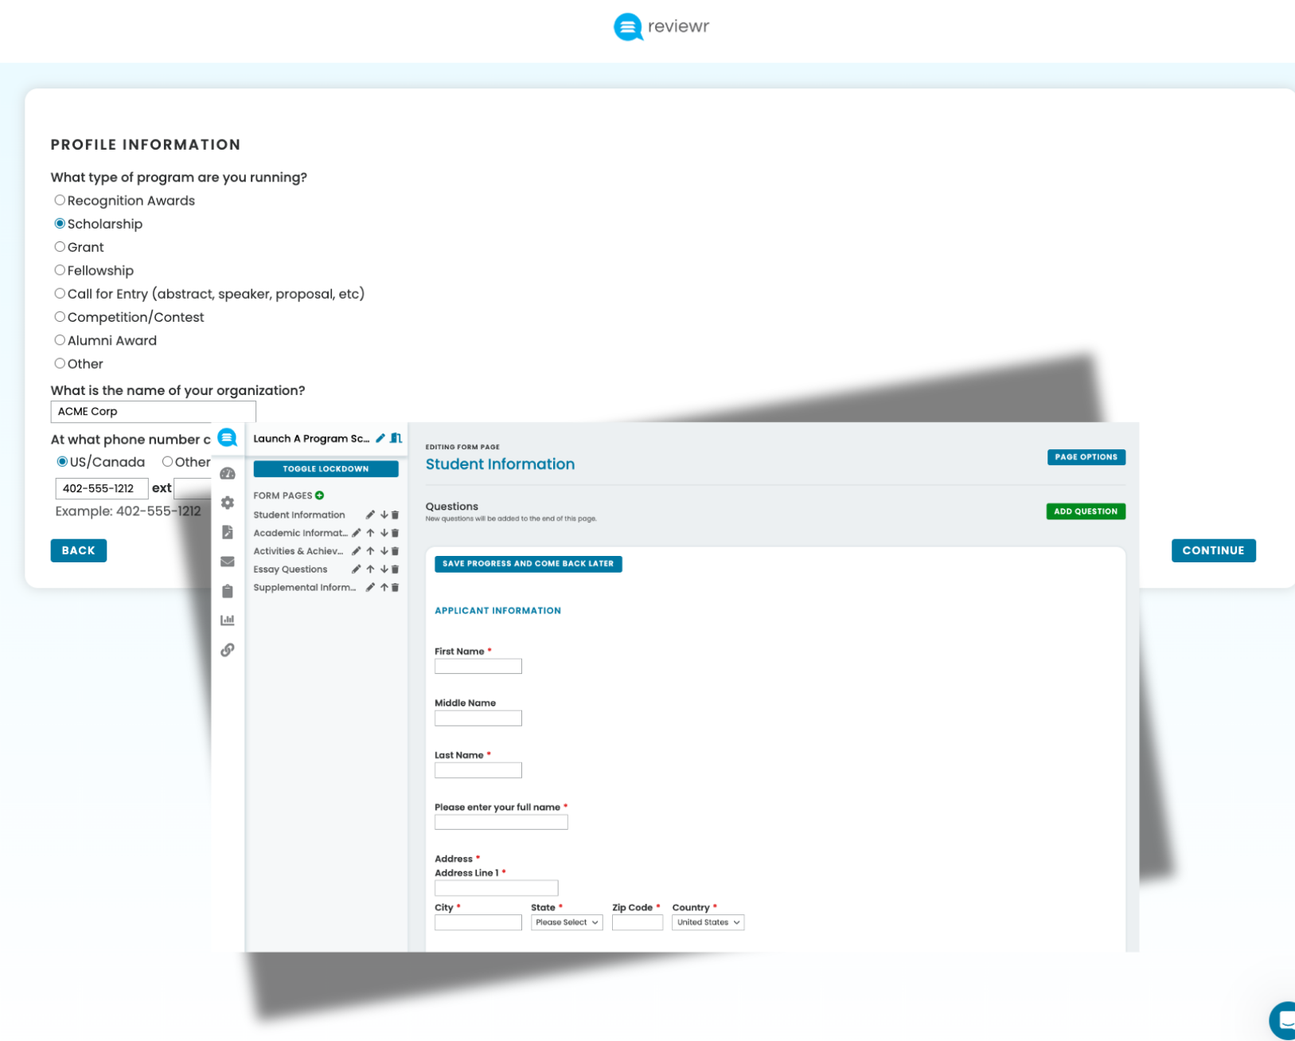Select the form document icon in sidebar
Screen dimensions: 1295x1041
228,532
